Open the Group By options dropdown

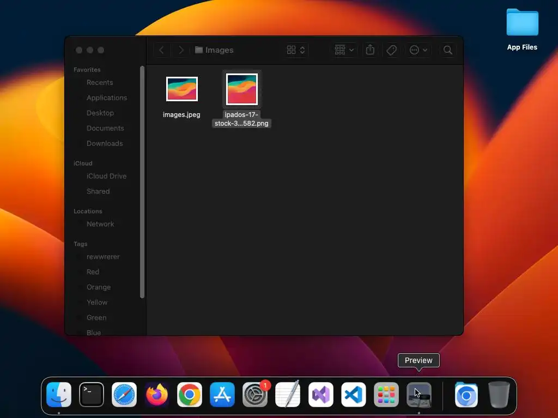pos(344,50)
